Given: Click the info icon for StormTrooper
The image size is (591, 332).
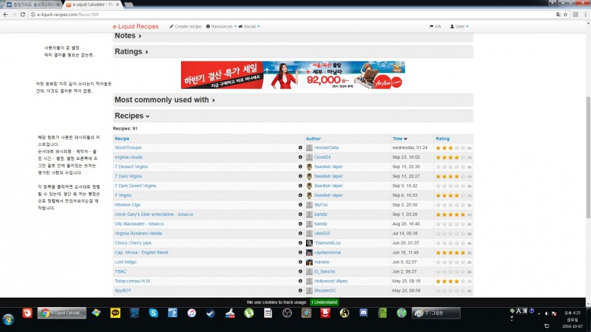Looking at the screenshot, I should point(301,148).
